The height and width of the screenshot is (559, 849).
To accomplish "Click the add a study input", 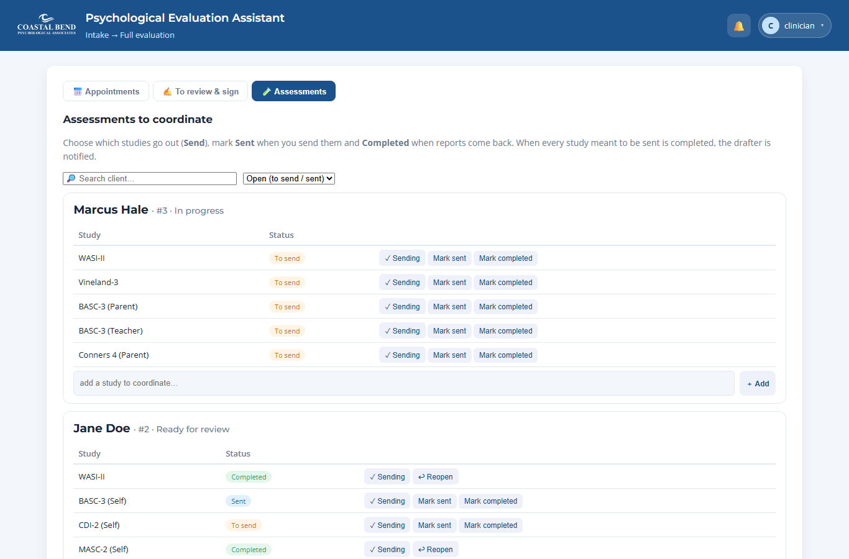I will click(x=404, y=383).
